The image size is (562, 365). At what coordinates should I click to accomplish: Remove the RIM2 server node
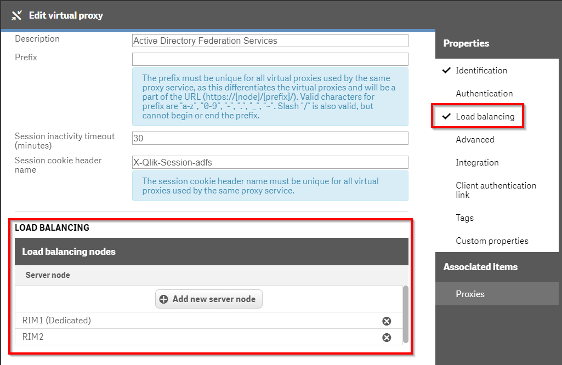pyautogui.click(x=387, y=338)
